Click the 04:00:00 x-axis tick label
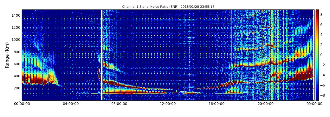Viewport: 330px width, 117px height. [x=71, y=104]
